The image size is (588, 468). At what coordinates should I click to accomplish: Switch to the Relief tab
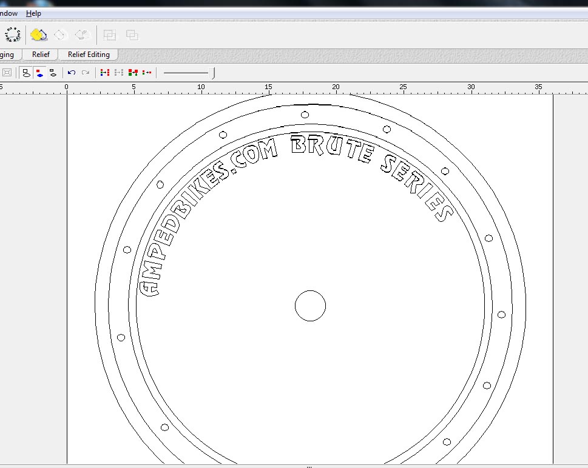tap(41, 55)
